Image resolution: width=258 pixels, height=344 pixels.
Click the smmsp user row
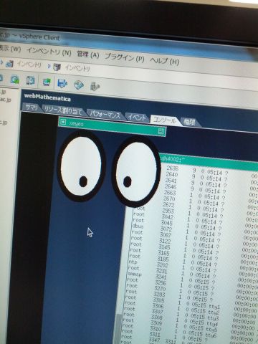pos(135,274)
